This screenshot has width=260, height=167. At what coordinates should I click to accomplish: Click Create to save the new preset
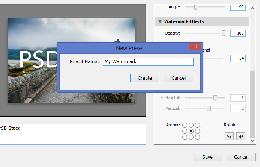click(x=144, y=78)
